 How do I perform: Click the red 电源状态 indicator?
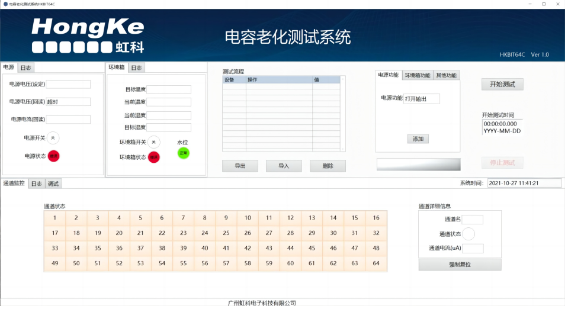pos(54,156)
